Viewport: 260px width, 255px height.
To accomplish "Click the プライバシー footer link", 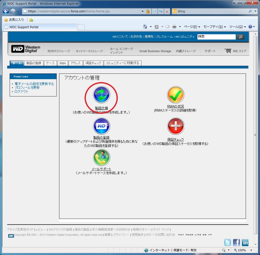I will click(121, 235).
